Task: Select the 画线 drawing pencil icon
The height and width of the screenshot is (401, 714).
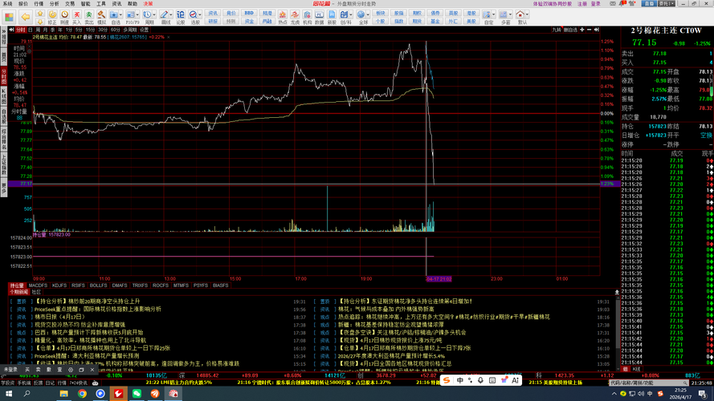Action: click(164, 14)
